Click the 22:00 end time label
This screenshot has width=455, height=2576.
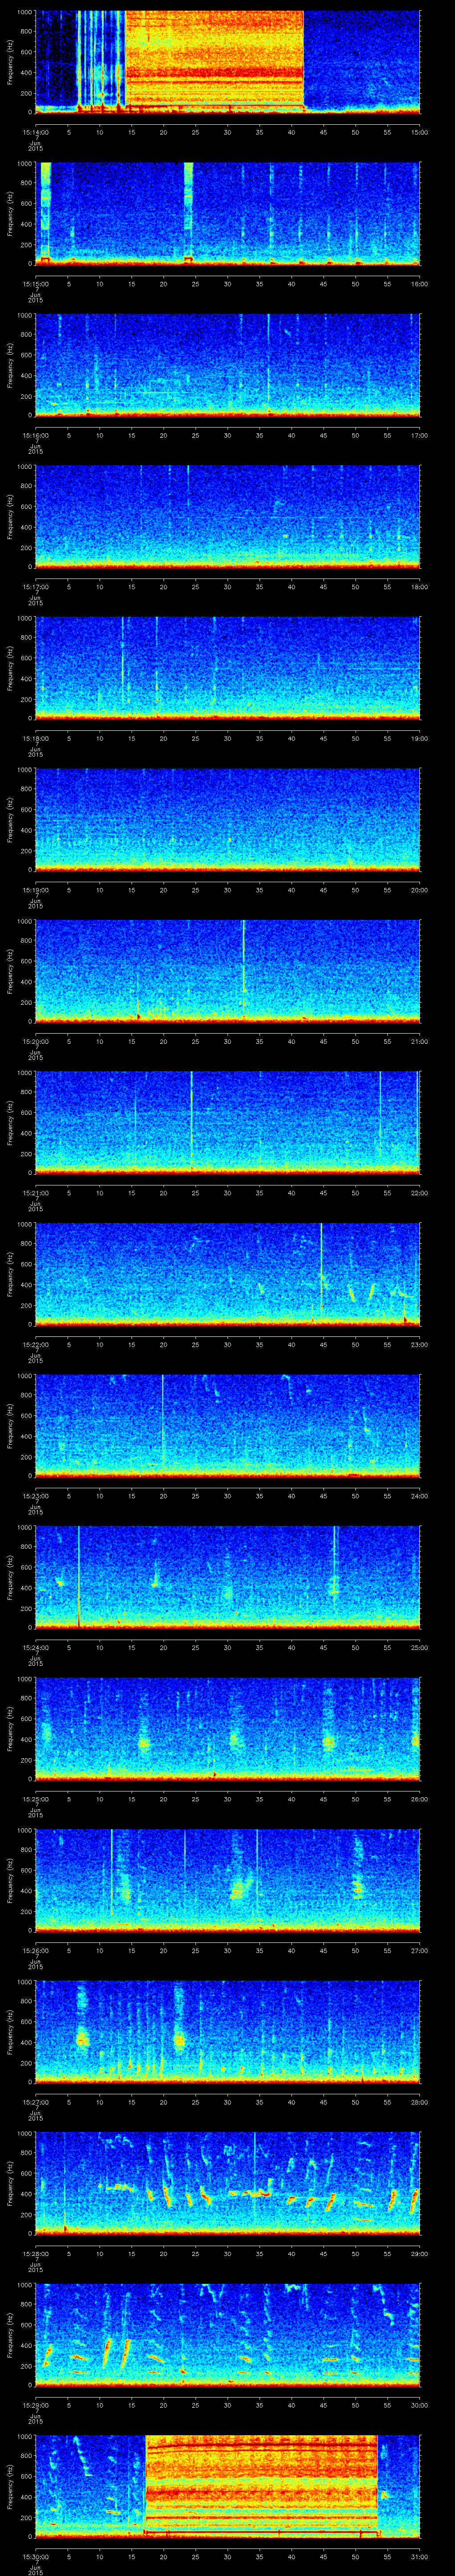coord(419,1193)
